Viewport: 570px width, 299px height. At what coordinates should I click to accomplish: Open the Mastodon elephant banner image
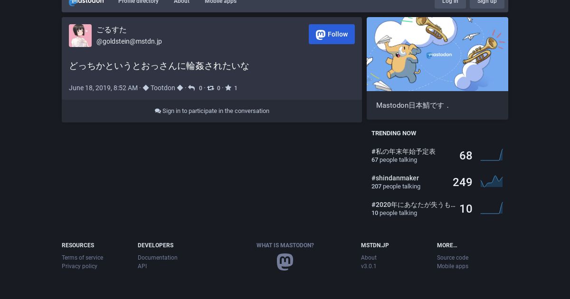pyautogui.click(x=437, y=54)
